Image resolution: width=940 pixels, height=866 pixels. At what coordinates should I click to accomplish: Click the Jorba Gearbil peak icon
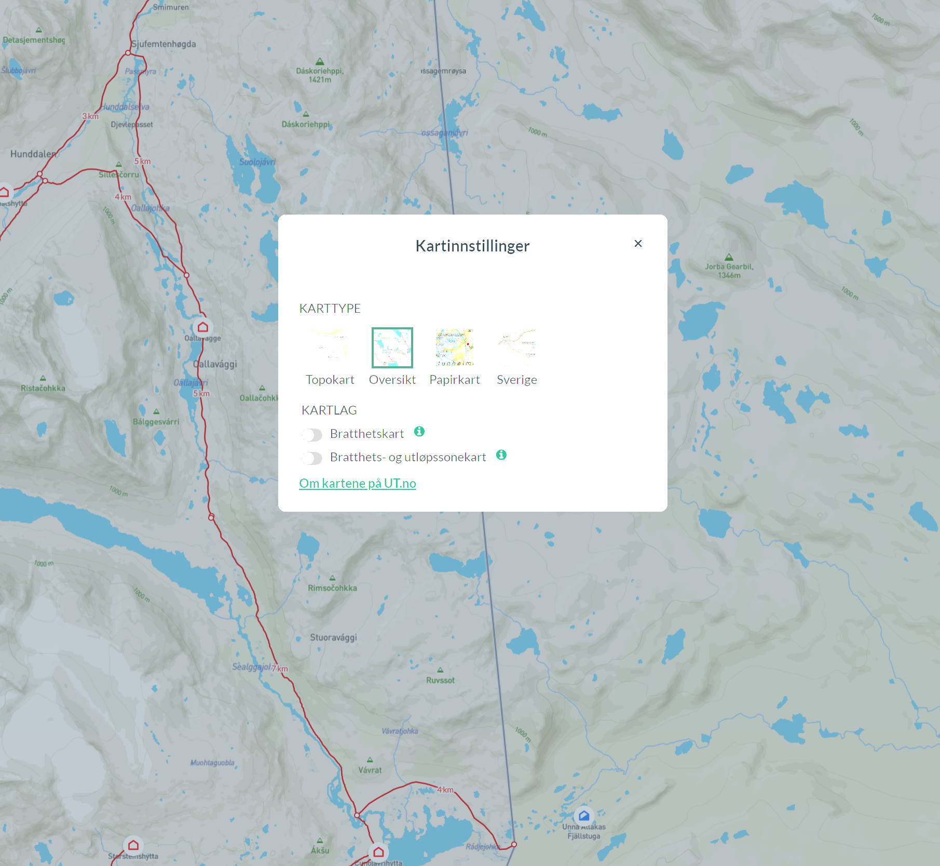(x=729, y=257)
